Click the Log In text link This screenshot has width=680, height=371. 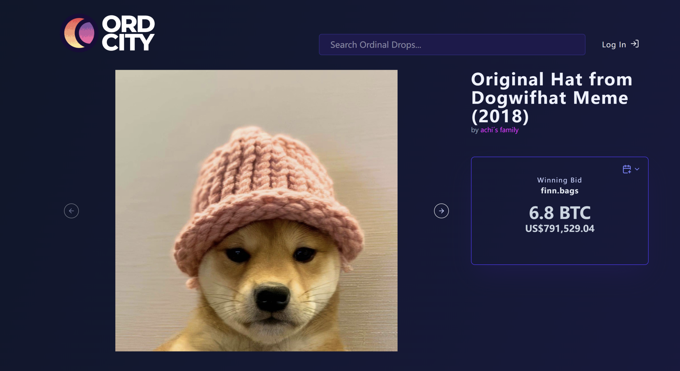point(614,45)
